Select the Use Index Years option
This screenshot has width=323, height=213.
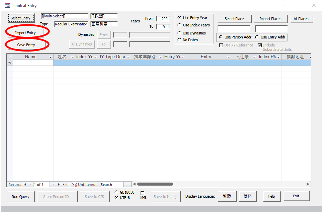[x=179, y=25]
